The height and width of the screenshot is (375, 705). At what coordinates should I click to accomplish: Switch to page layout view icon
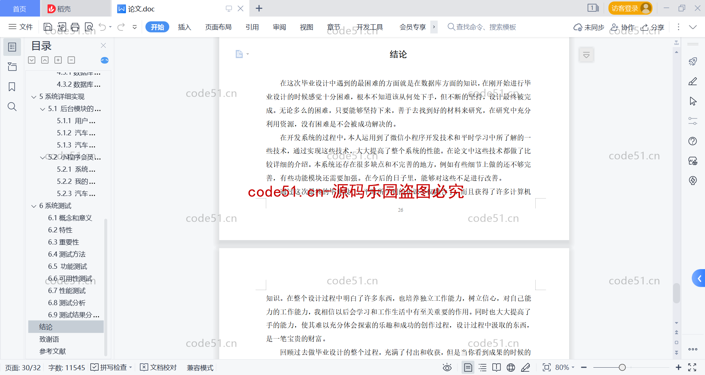468,367
